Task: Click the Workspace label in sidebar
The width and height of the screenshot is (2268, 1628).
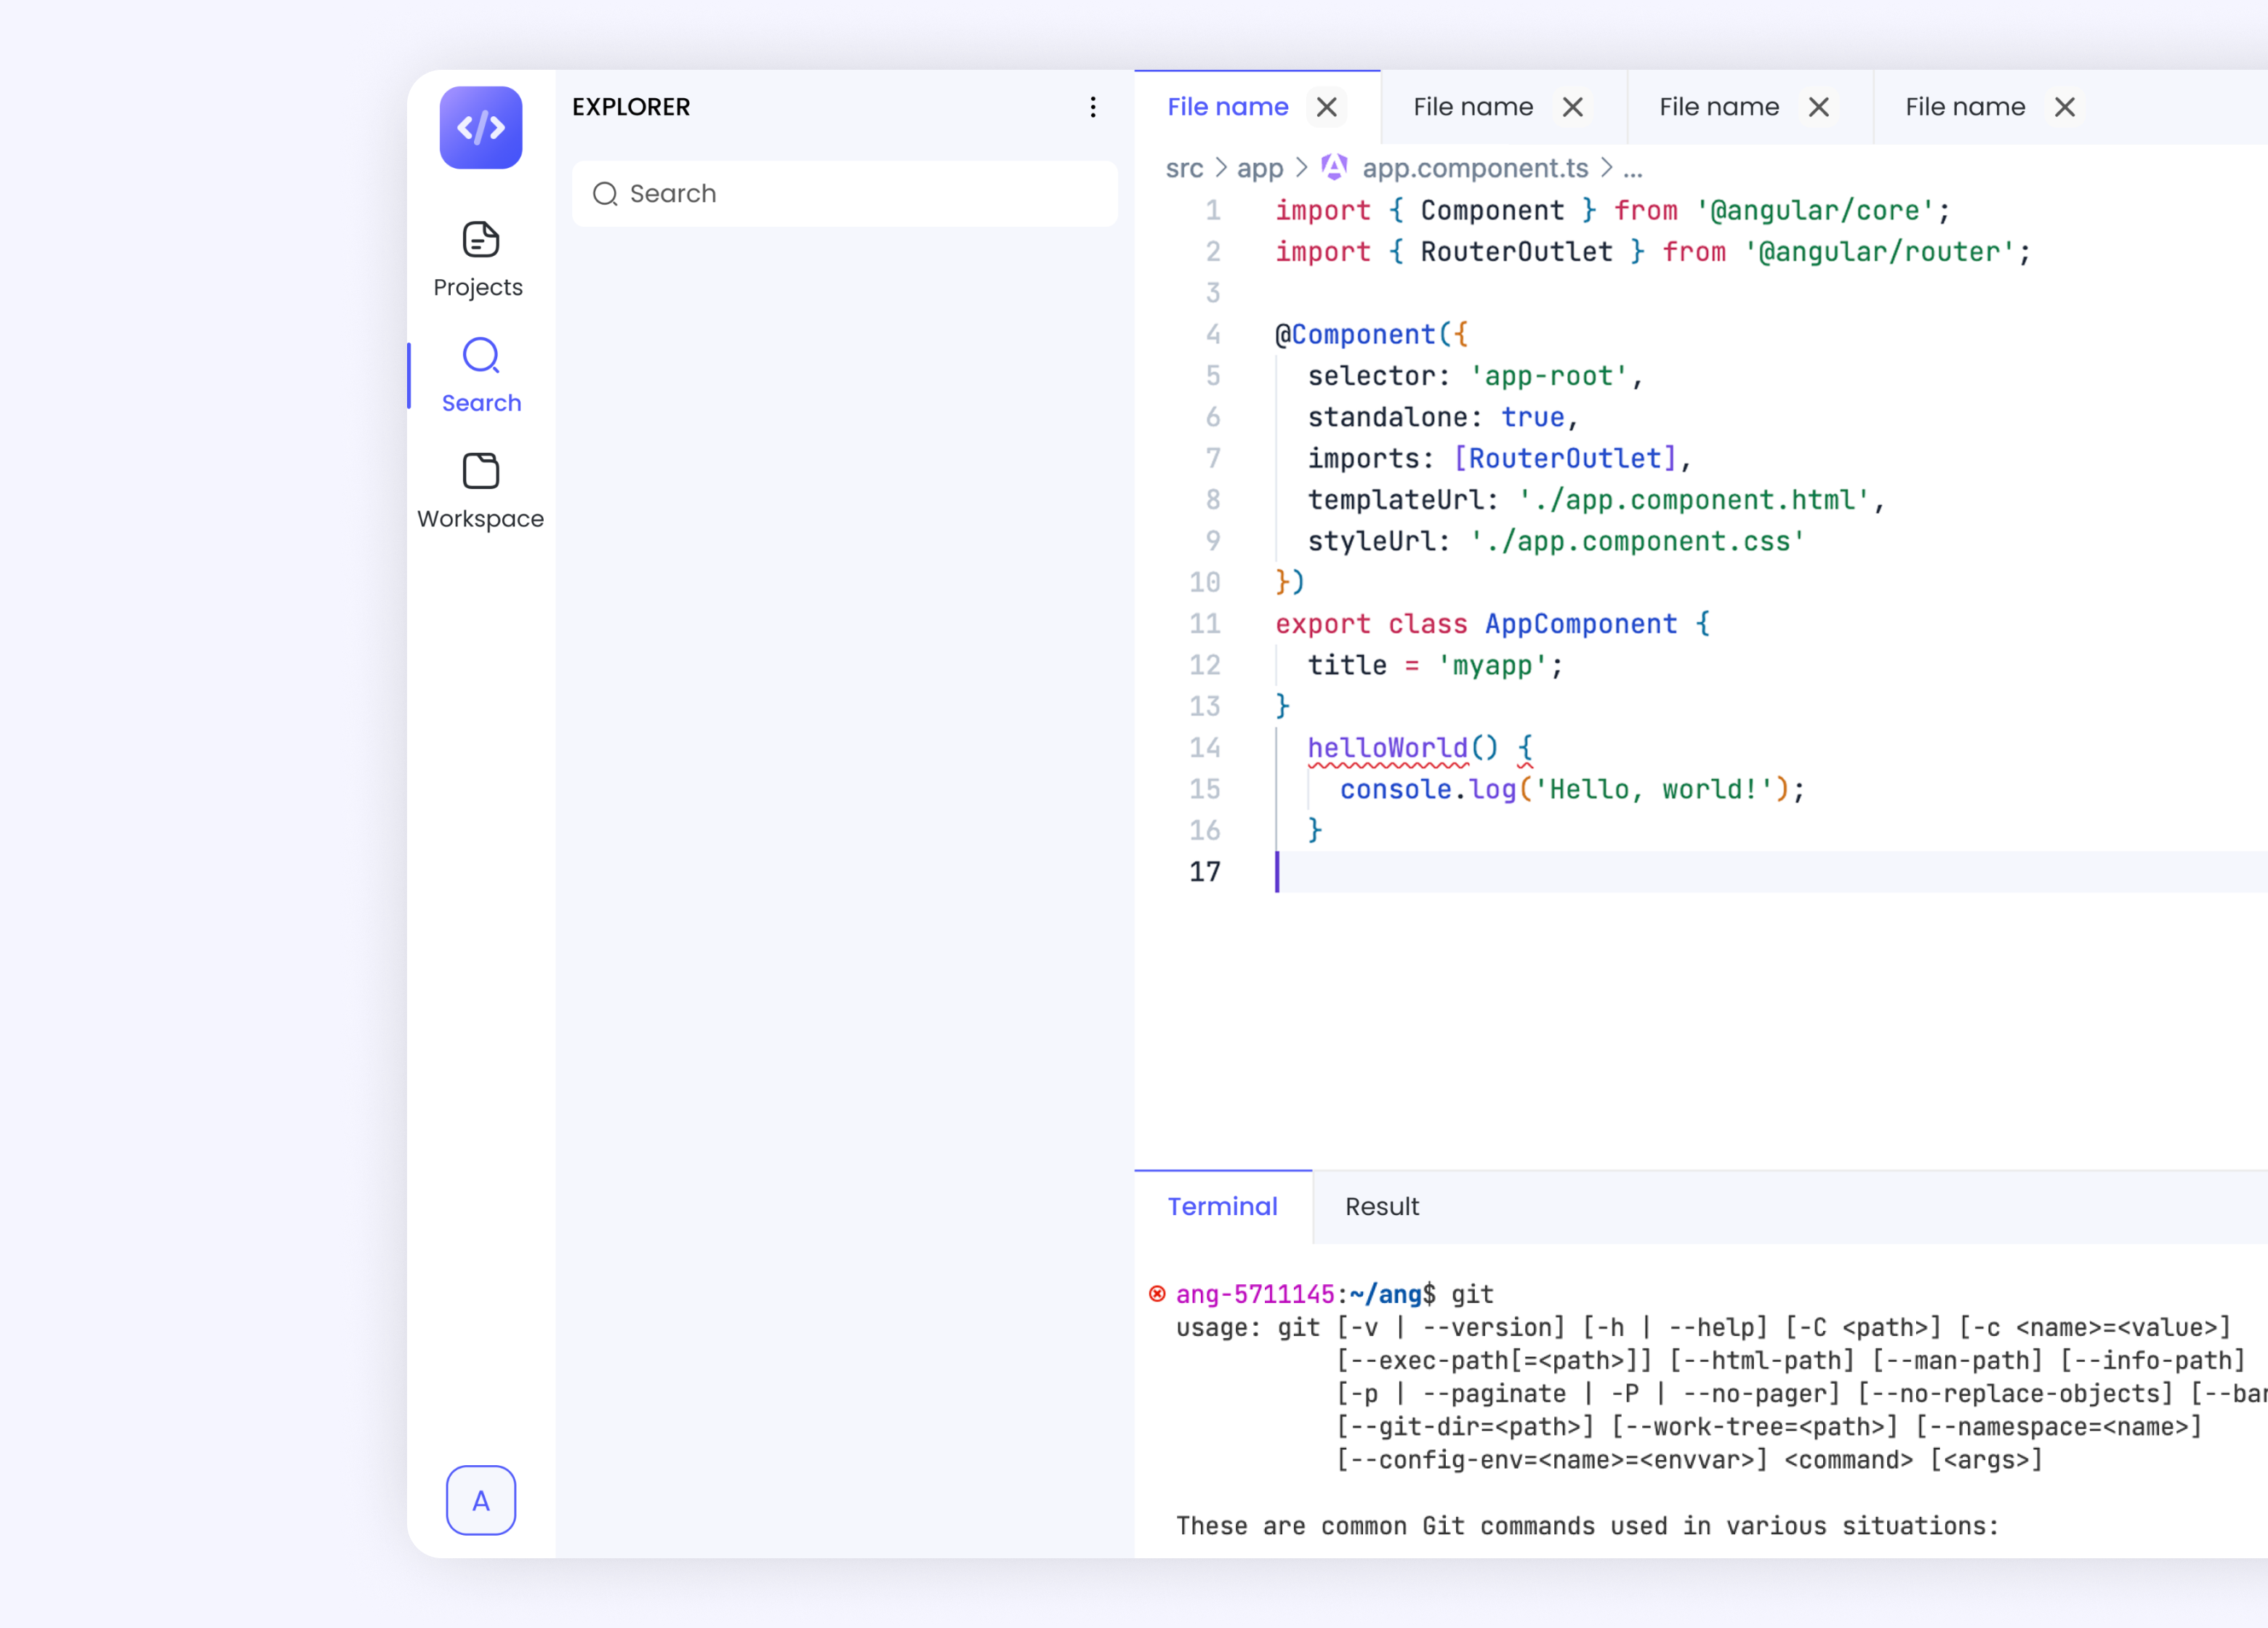Action: (481, 519)
